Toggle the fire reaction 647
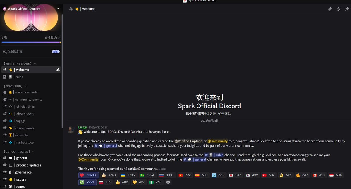The width and height of the screenshot is (351, 189). pyautogui.click(x=302, y=175)
